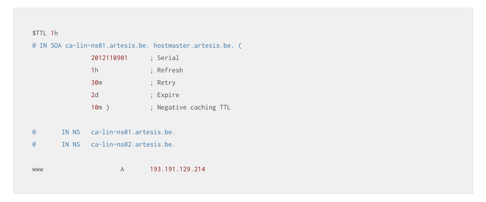Click the IP address 193.191.129.214
486x202 pixels.
click(177, 169)
